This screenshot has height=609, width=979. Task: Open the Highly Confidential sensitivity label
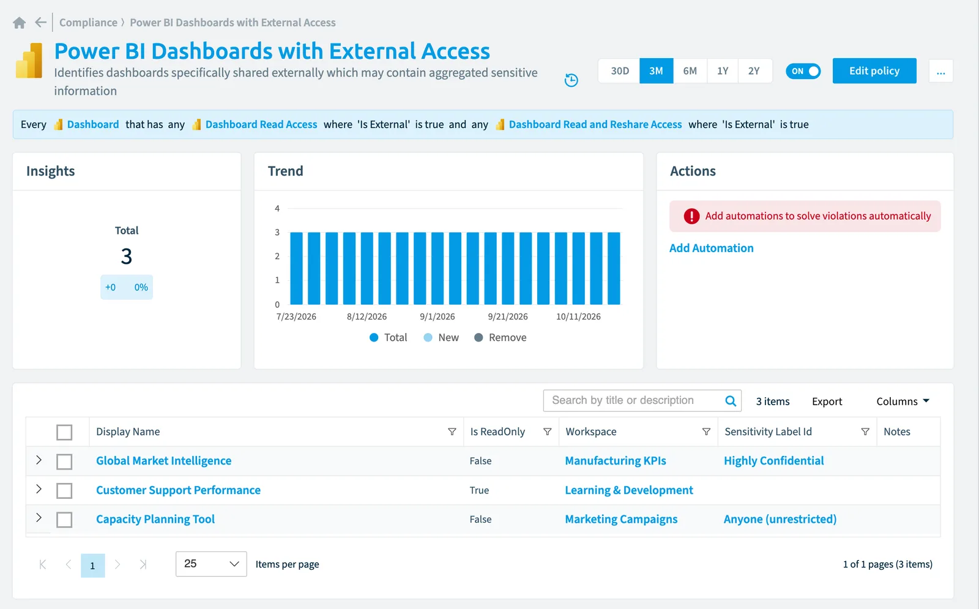point(773,461)
